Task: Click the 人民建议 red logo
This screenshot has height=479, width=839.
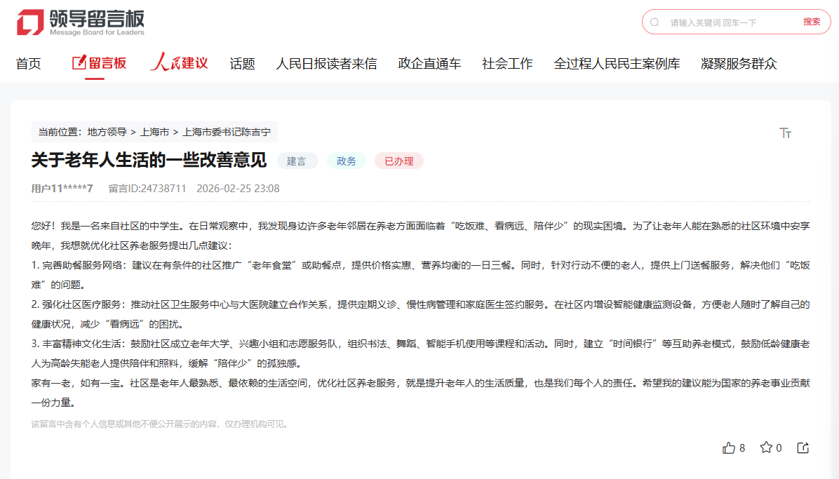Action: [x=179, y=62]
